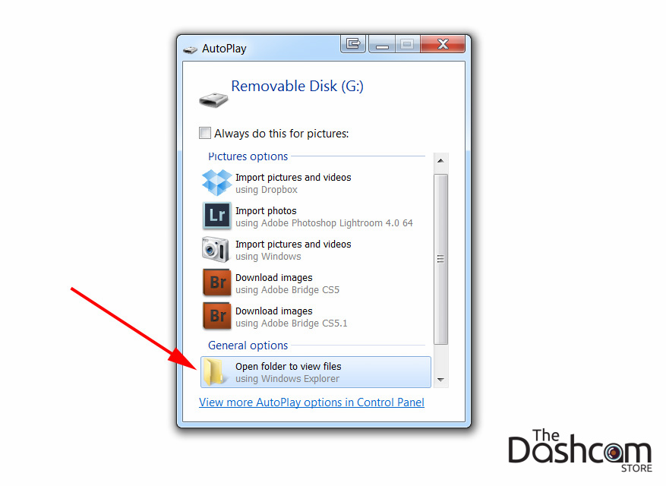Click the Adobe Bridge CS5.1 icon
Viewport: 666px width, 486px height.
217,316
